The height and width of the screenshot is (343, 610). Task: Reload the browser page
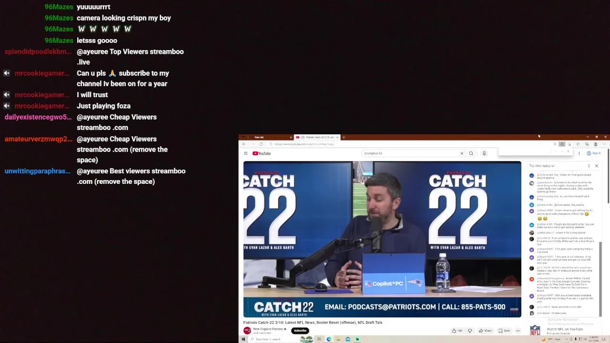click(x=261, y=144)
